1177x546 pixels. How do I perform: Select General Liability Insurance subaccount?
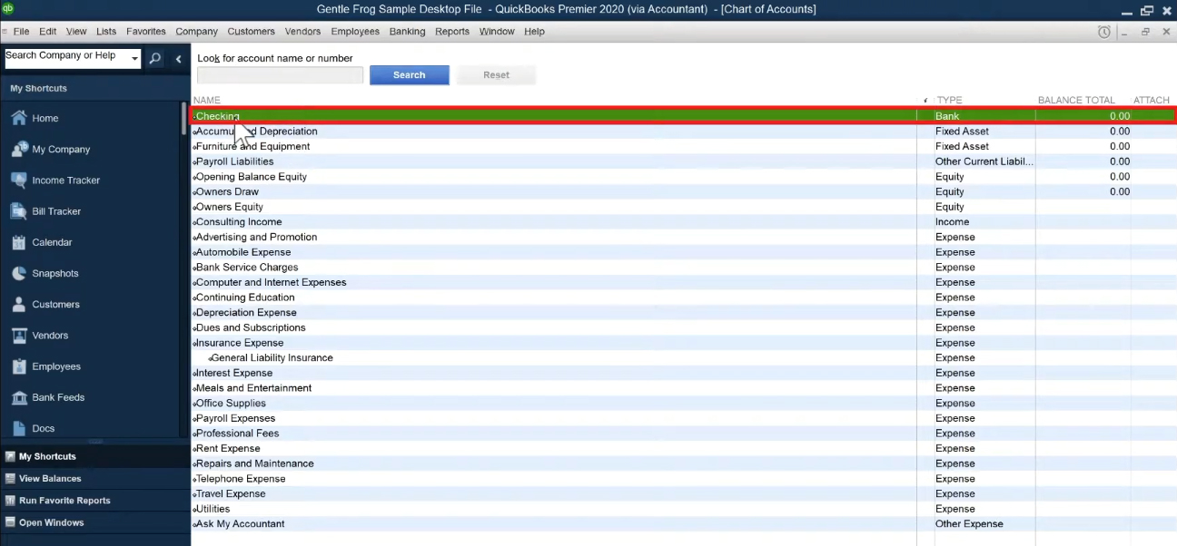point(683,357)
